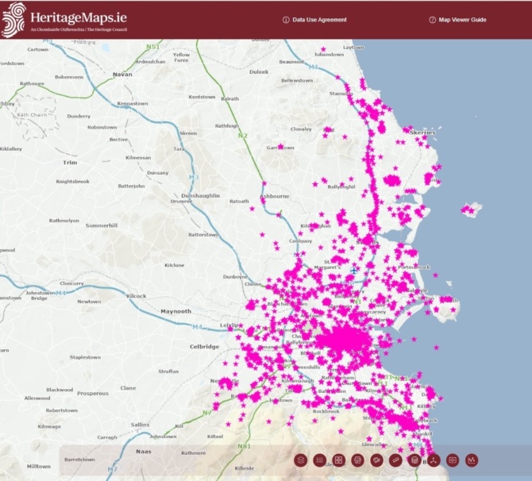Click the Garristown star marker
532x481 pixels.
280,147
